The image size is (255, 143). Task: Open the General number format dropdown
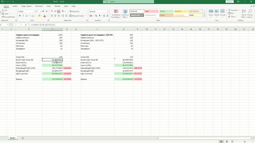click(108, 12)
